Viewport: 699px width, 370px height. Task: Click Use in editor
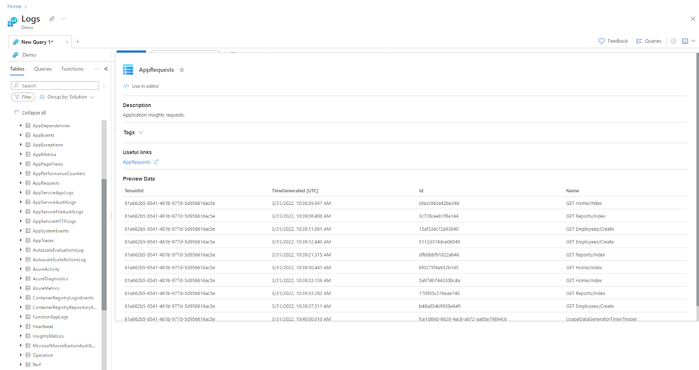(141, 86)
